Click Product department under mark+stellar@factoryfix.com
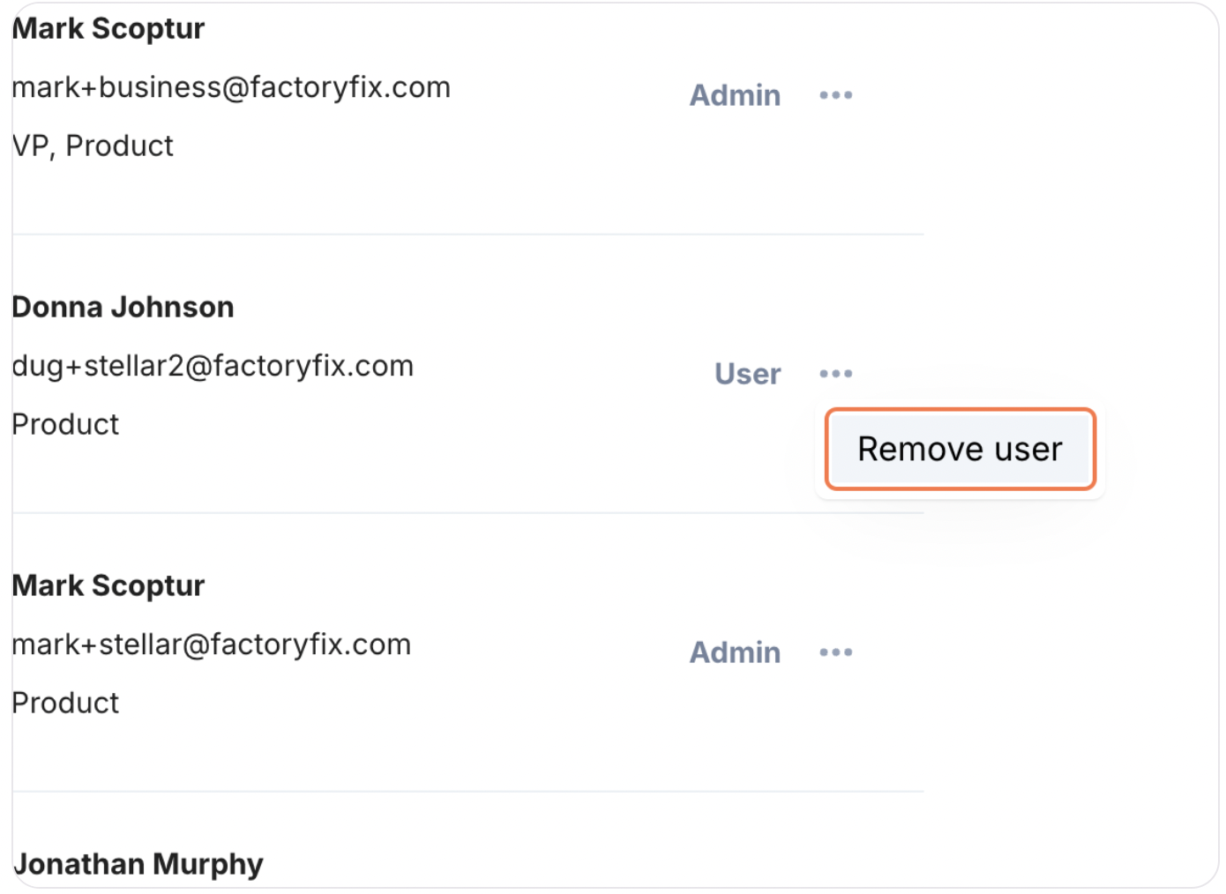The width and height of the screenshot is (1226, 894). [x=65, y=703]
